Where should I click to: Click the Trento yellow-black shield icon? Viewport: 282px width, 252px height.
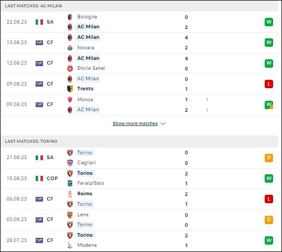tap(70, 89)
